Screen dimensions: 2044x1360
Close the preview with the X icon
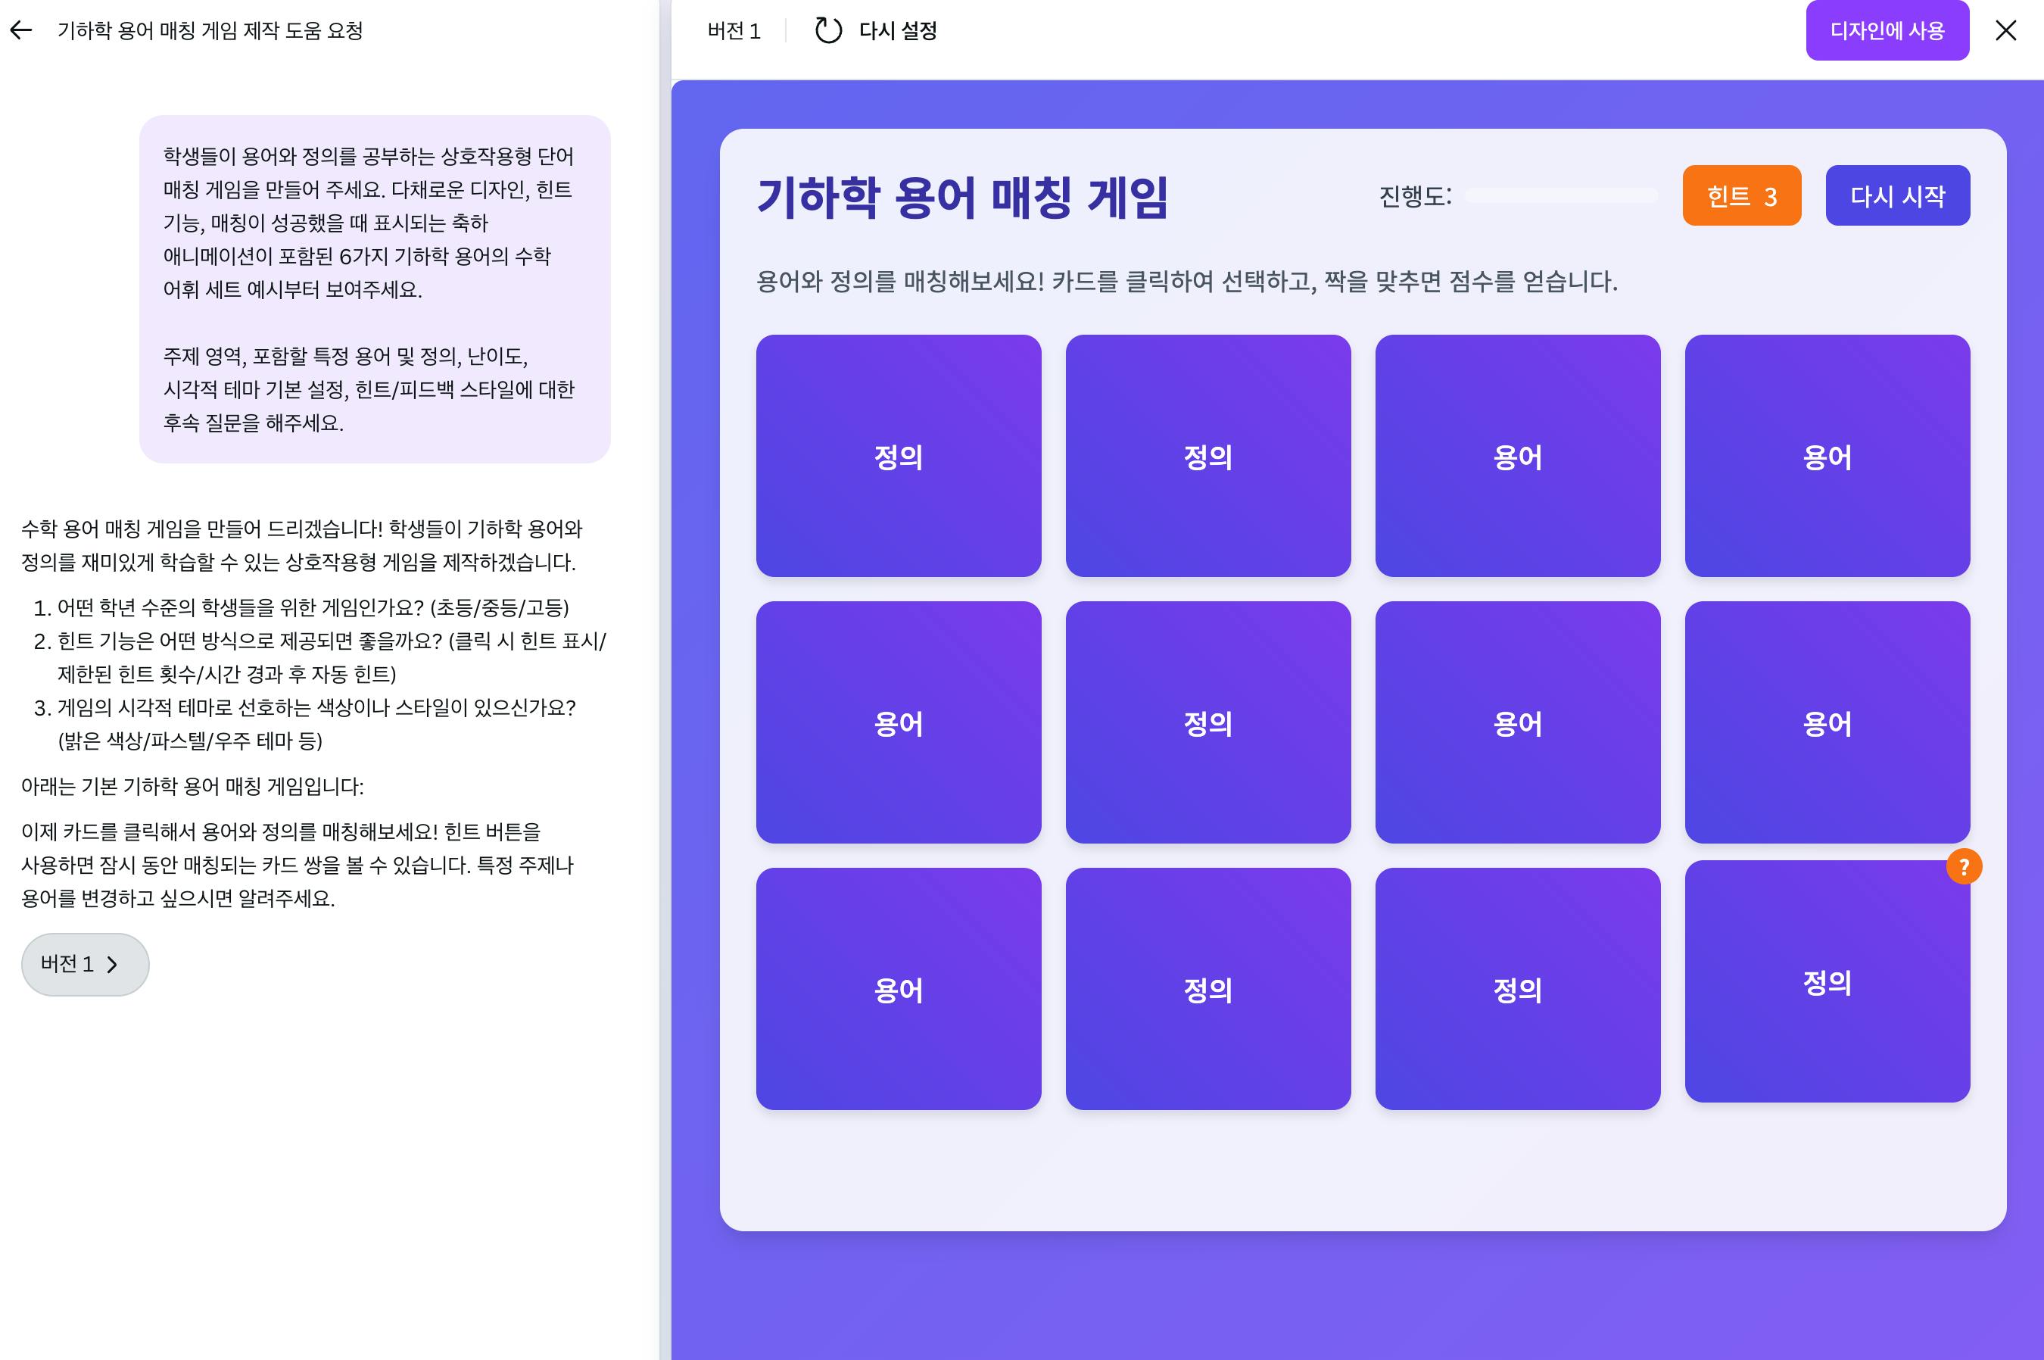(2005, 30)
